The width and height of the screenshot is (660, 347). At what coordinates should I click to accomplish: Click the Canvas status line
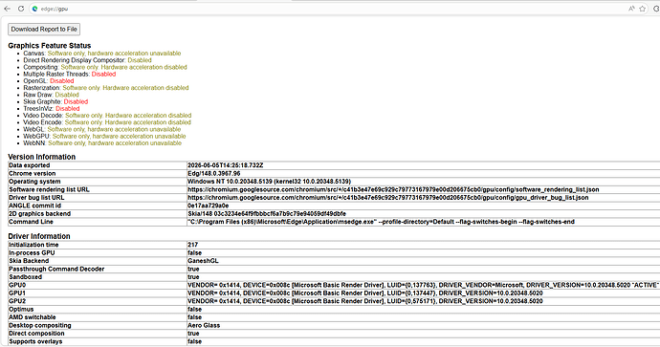pyautogui.click(x=101, y=54)
